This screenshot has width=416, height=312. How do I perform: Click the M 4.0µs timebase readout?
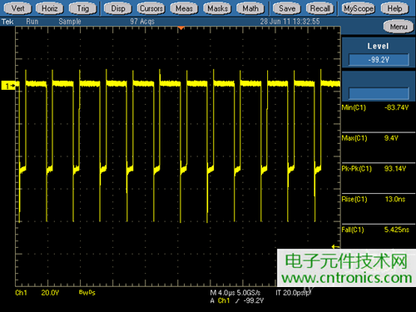[222, 293]
